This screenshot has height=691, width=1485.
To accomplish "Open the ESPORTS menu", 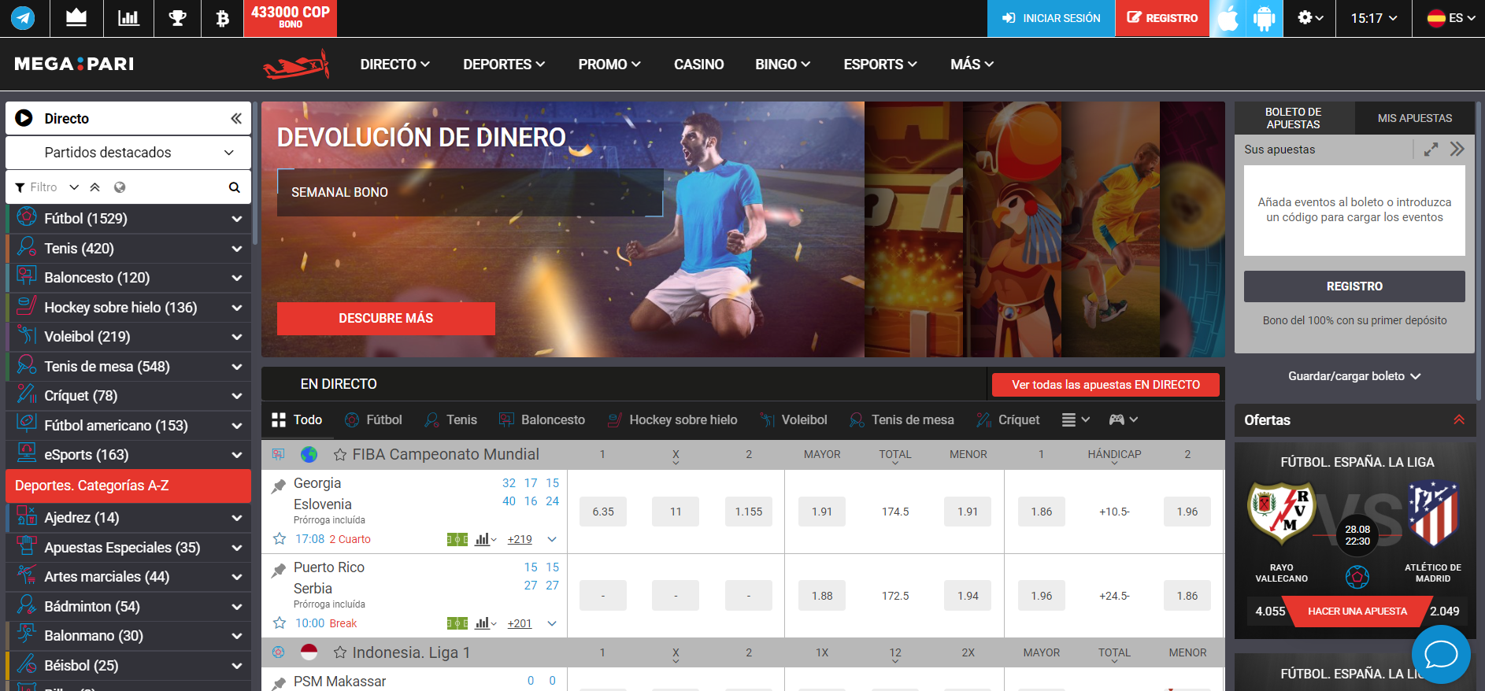I will (880, 65).
